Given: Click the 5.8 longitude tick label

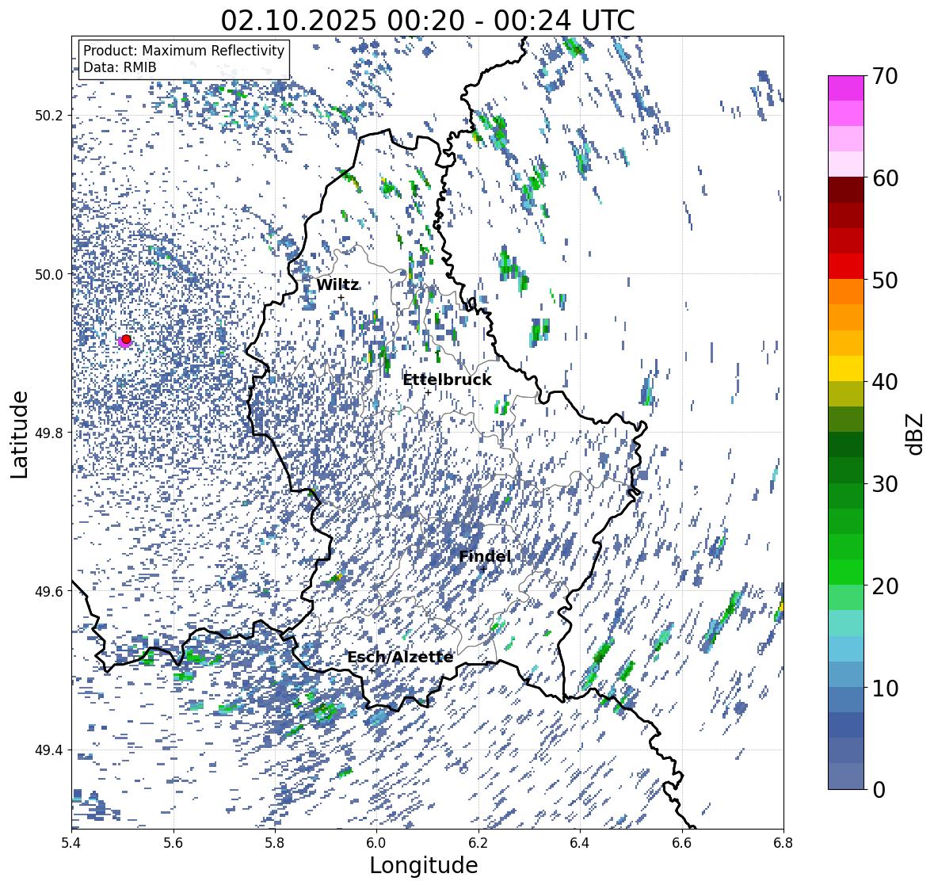Looking at the screenshot, I should click(x=275, y=843).
